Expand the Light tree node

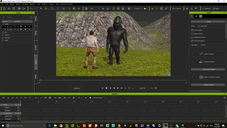tap(3, 41)
